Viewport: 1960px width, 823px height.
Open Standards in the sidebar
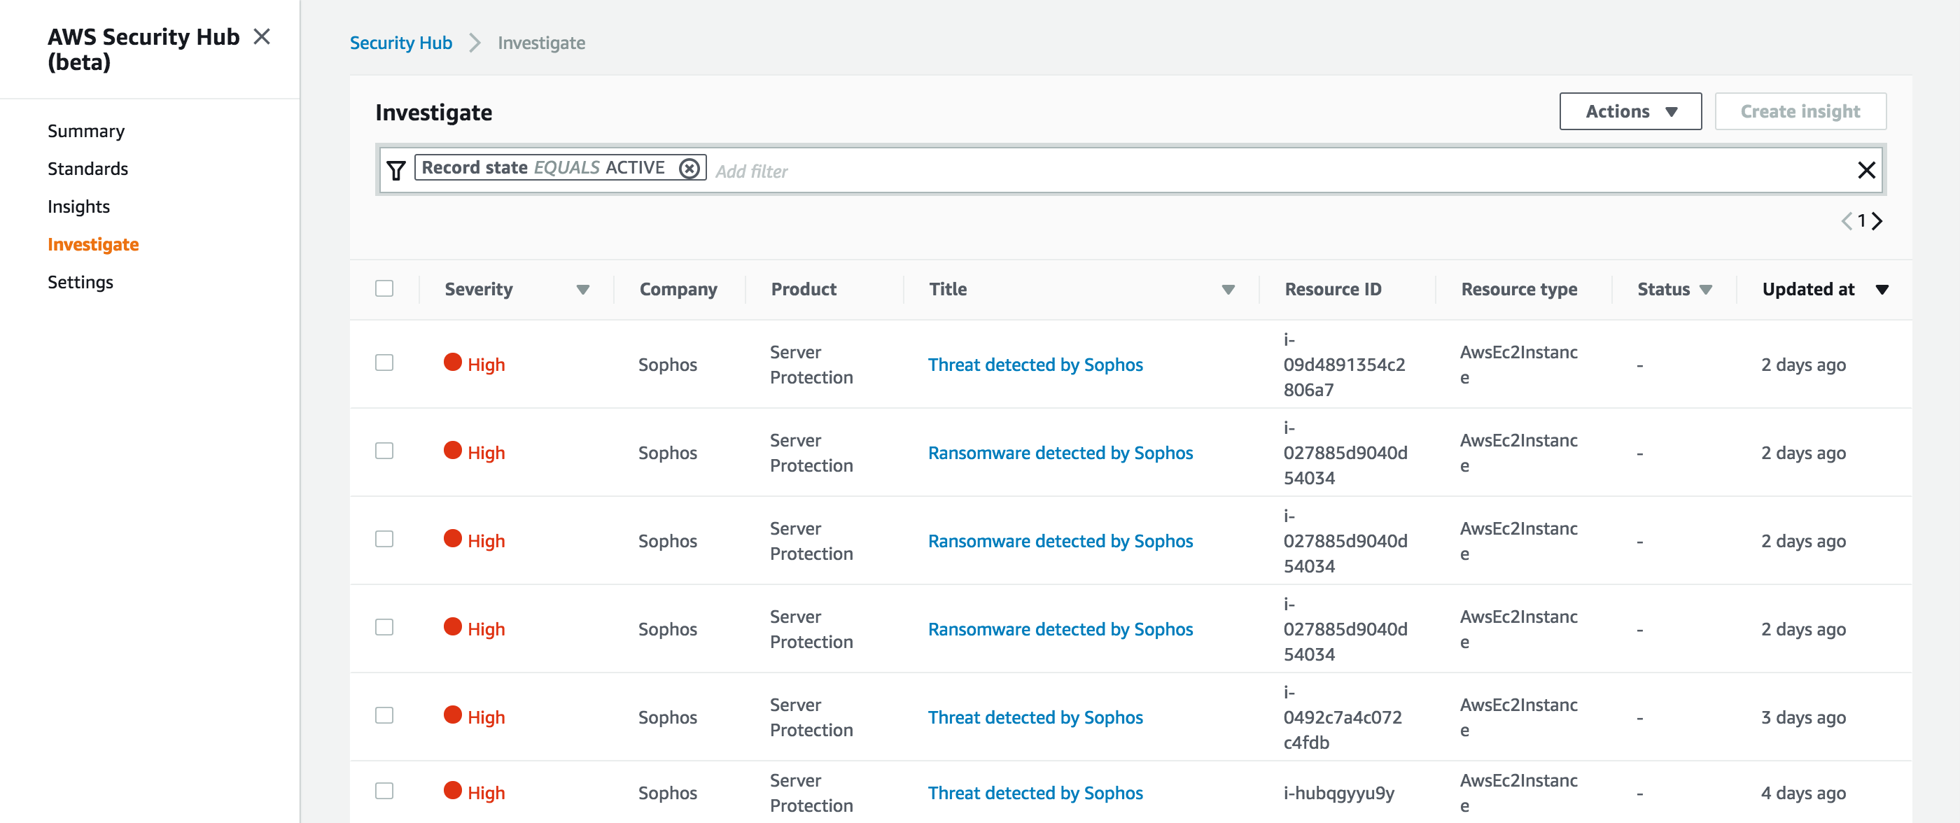click(x=87, y=169)
